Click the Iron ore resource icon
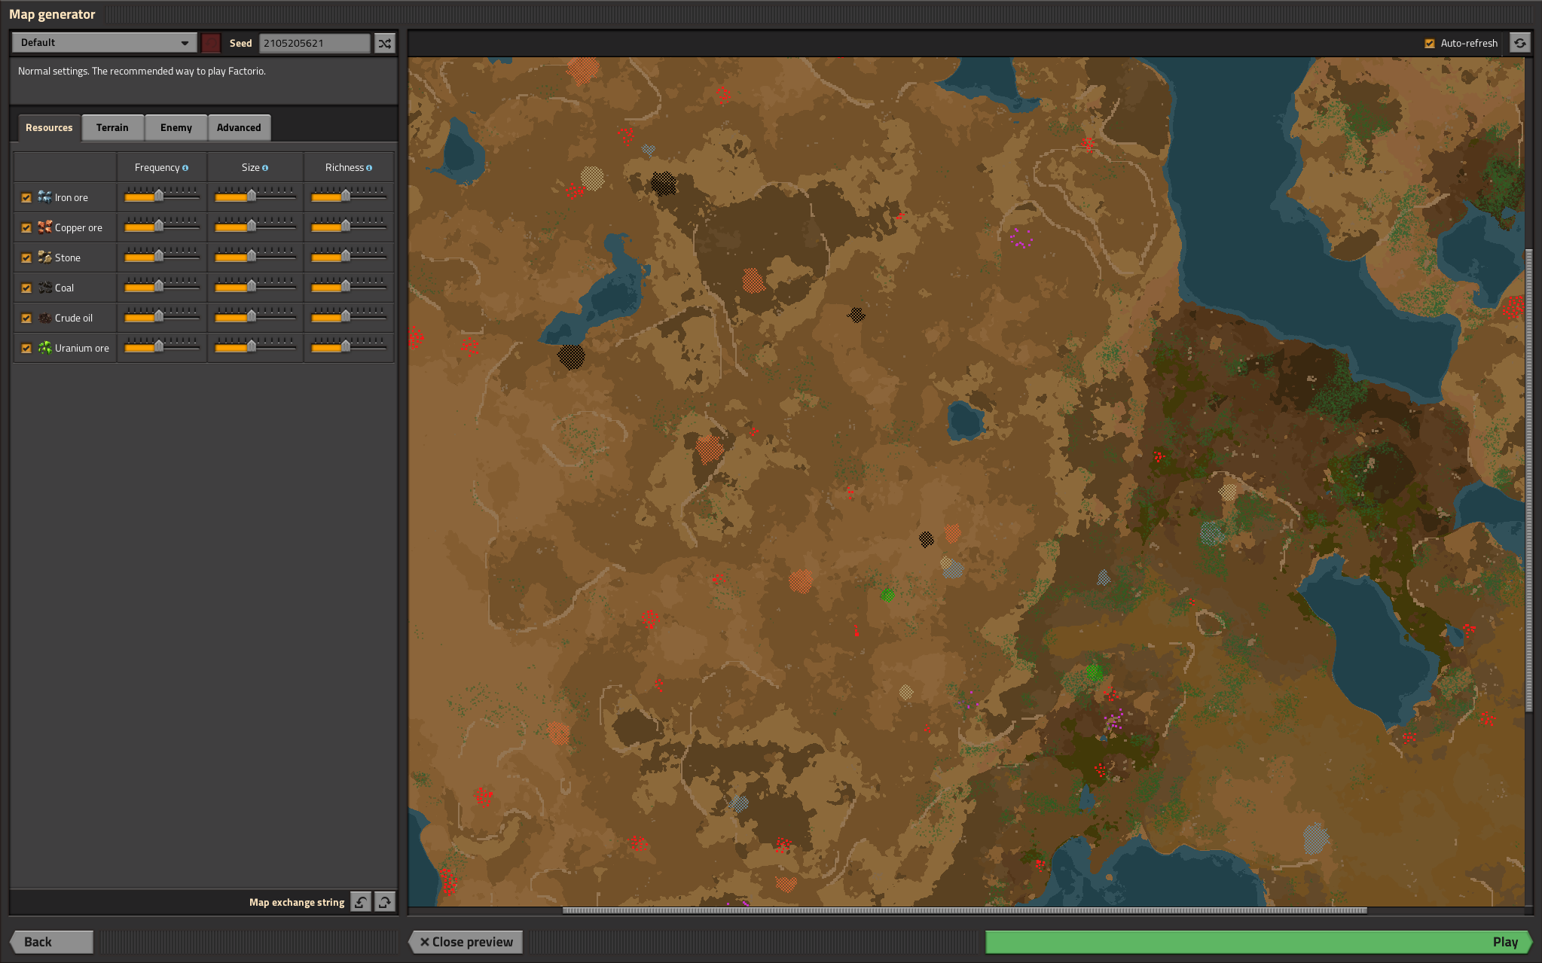Image resolution: width=1542 pixels, height=963 pixels. [x=45, y=197]
